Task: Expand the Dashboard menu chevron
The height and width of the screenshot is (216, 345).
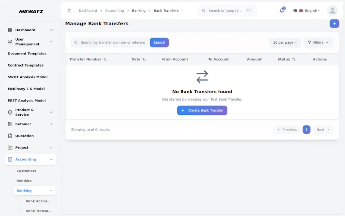Action: (x=51, y=30)
